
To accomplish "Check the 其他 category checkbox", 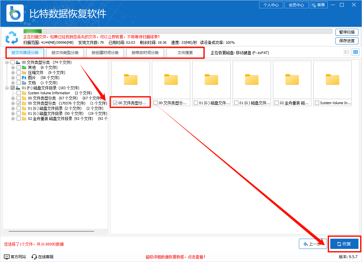I will pyautogui.click(x=19, y=67).
